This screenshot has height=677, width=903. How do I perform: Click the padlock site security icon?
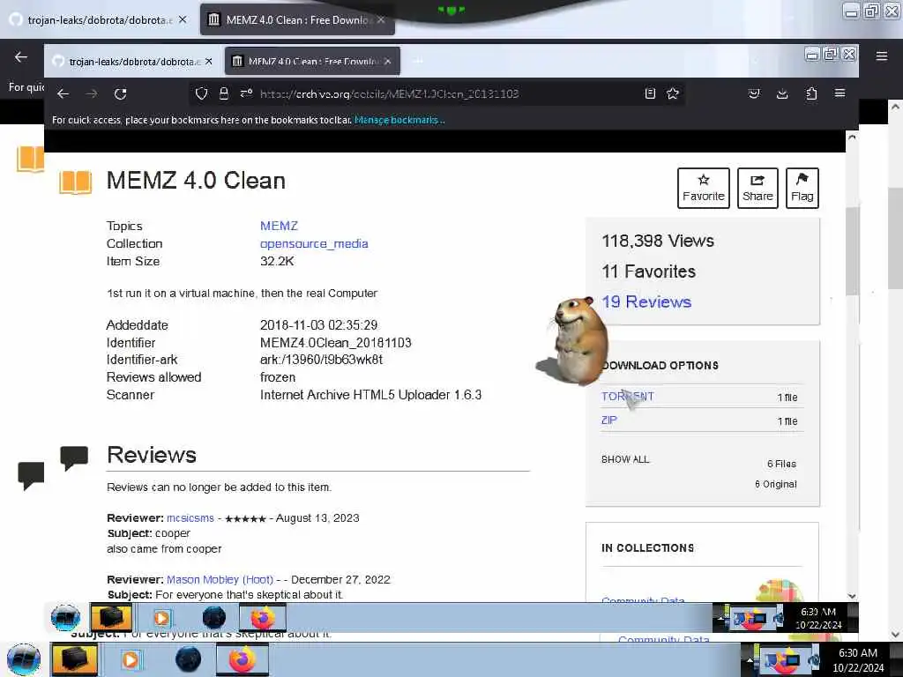[x=224, y=93]
